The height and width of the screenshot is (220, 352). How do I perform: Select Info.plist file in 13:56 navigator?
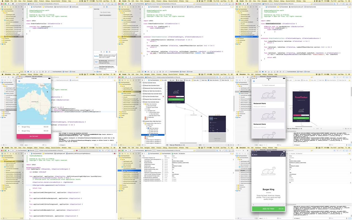[129, 171]
